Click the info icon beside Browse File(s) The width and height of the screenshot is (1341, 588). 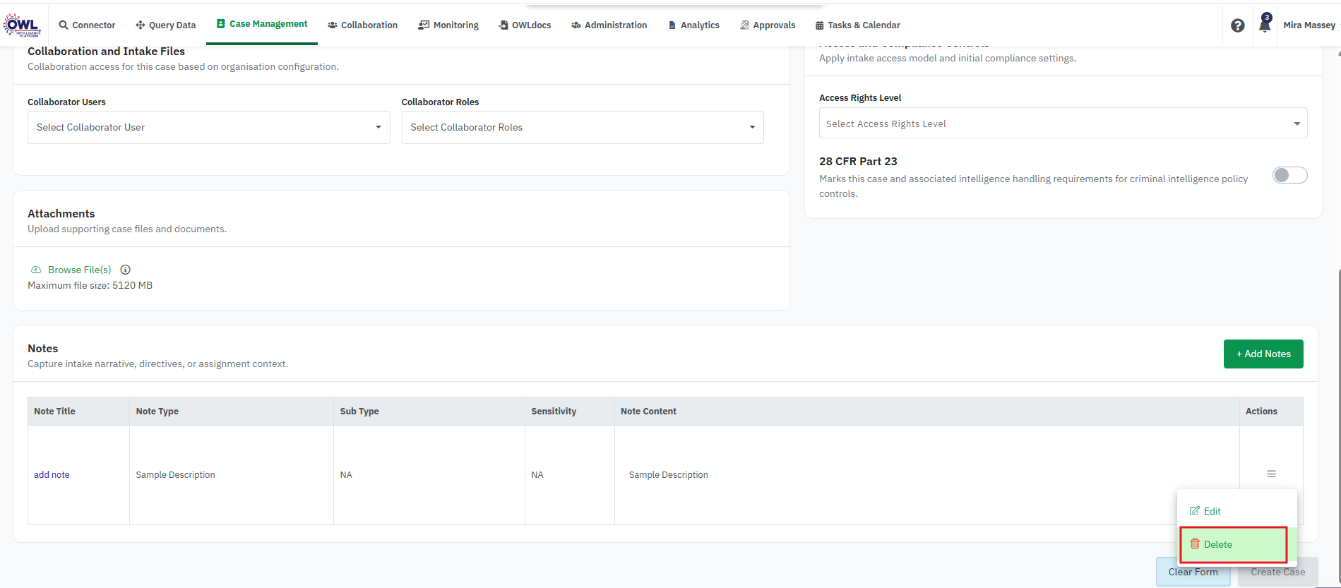tap(125, 270)
